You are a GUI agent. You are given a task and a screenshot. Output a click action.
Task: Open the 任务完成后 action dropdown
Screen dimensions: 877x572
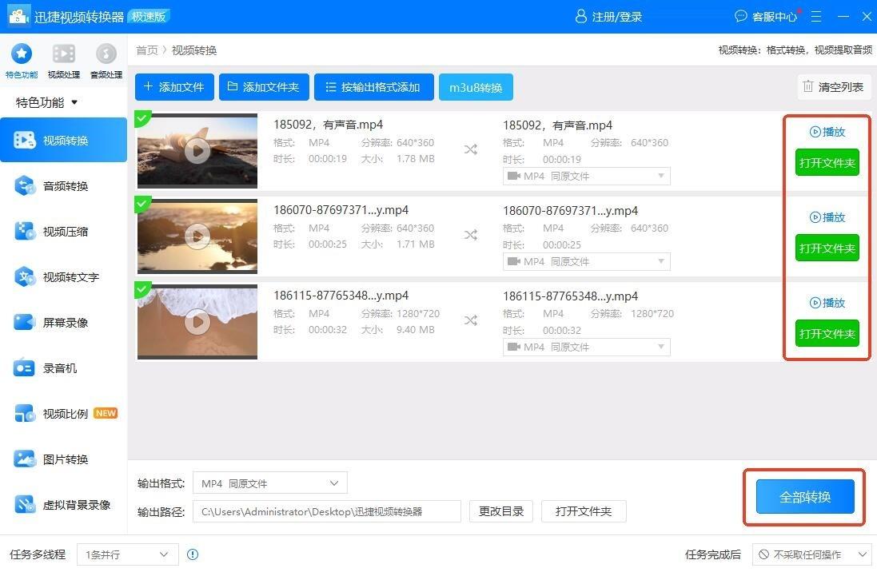[x=811, y=554]
